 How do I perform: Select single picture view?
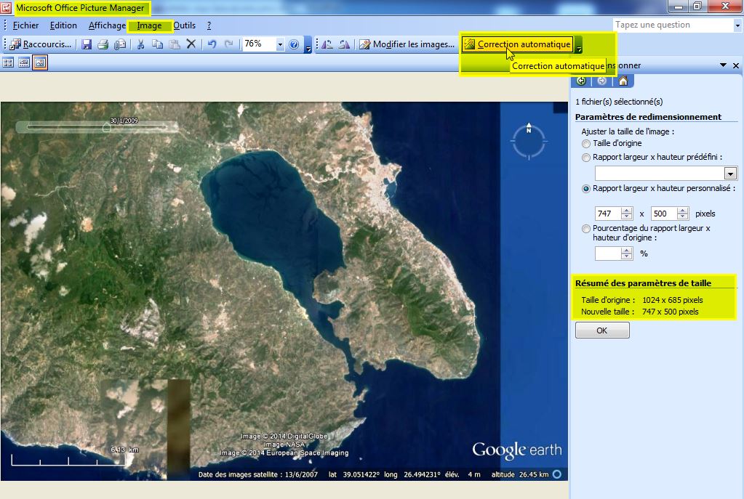tap(40, 62)
